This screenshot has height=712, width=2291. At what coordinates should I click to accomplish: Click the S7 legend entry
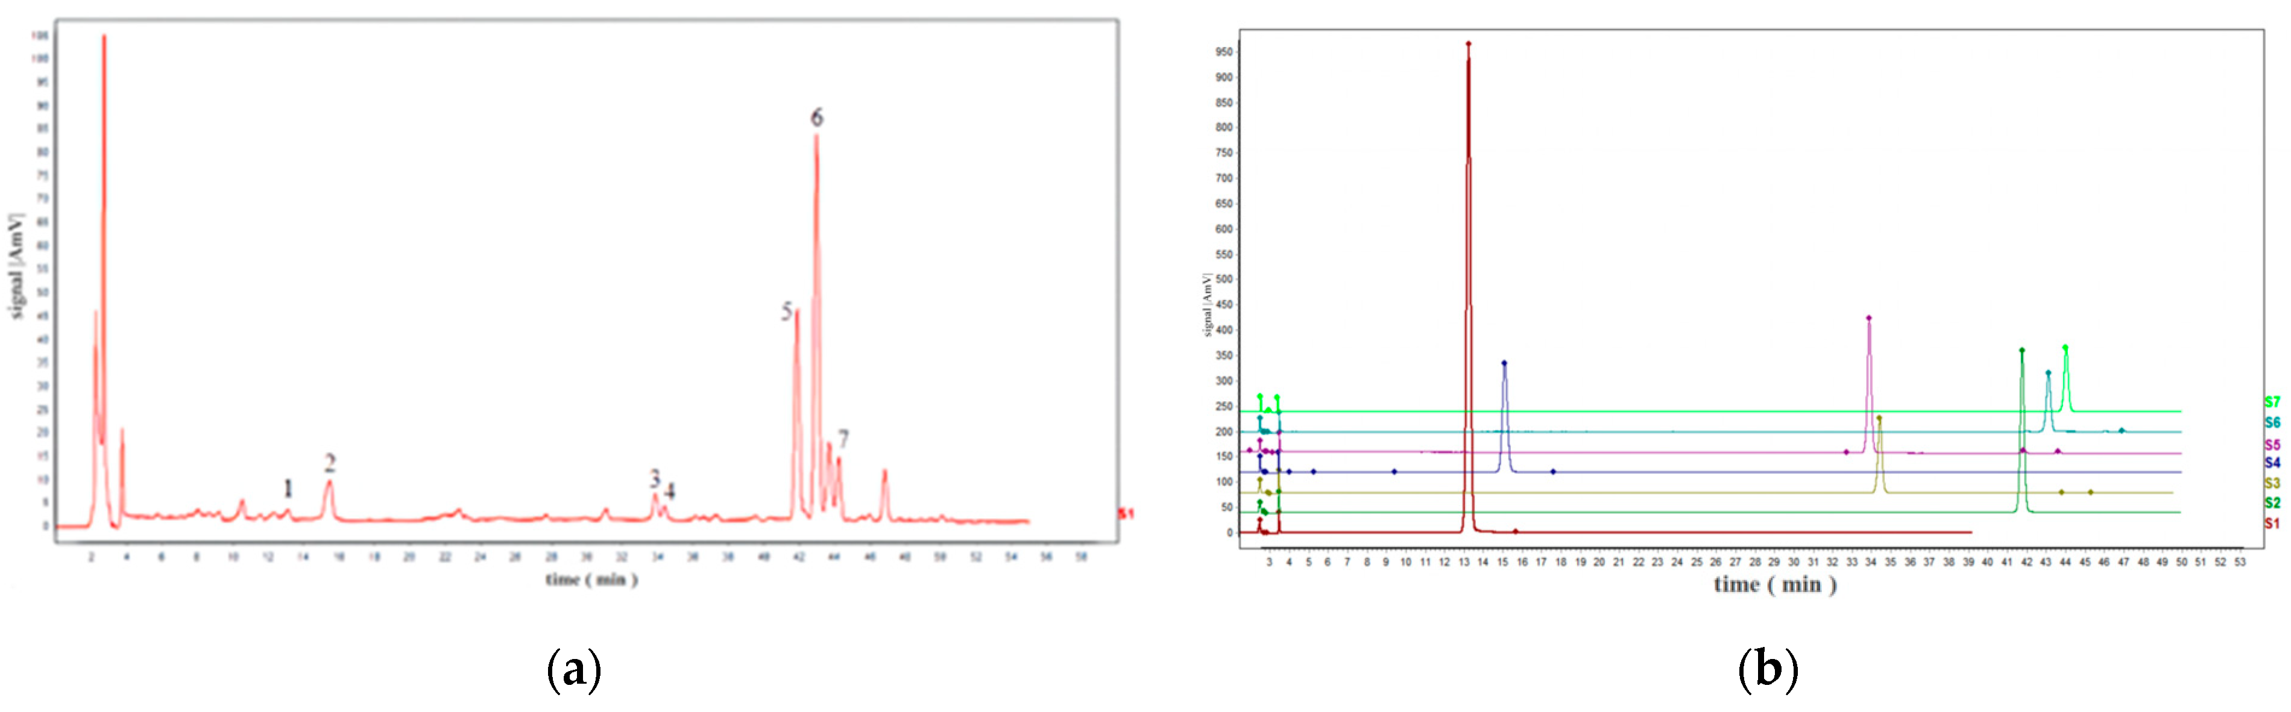point(2272,402)
